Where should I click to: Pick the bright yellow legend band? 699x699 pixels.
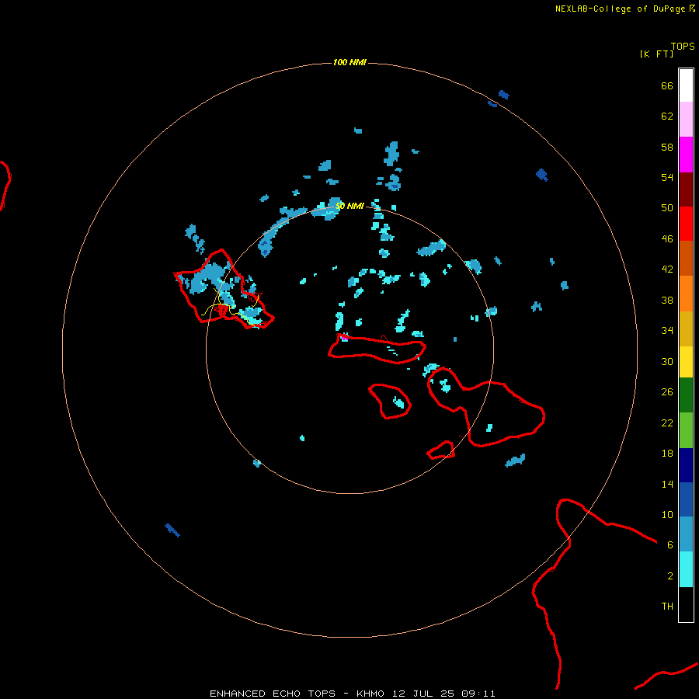pyautogui.click(x=686, y=362)
